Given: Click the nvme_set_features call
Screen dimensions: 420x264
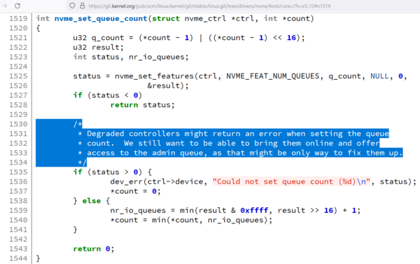Looking at the screenshot, I should [154, 76].
